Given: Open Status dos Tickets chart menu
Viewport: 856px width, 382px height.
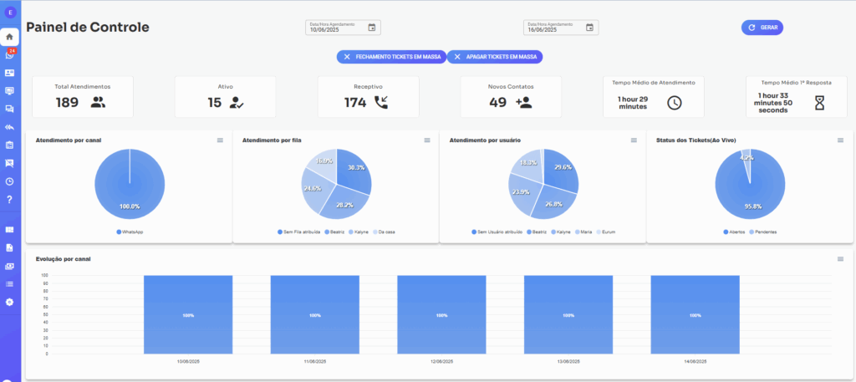Looking at the screenshot, I should [x=840, y=140].
